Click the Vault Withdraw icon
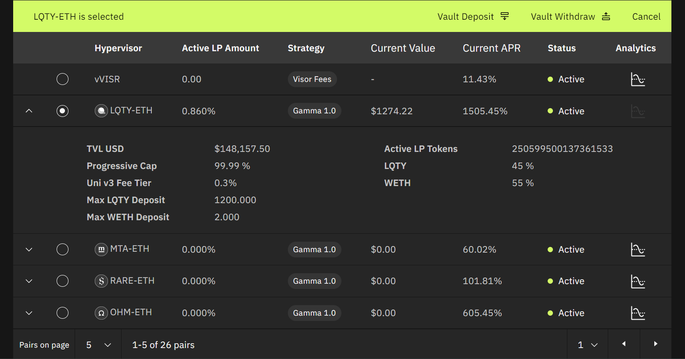The image size is (685, 359). click(606, 17)
